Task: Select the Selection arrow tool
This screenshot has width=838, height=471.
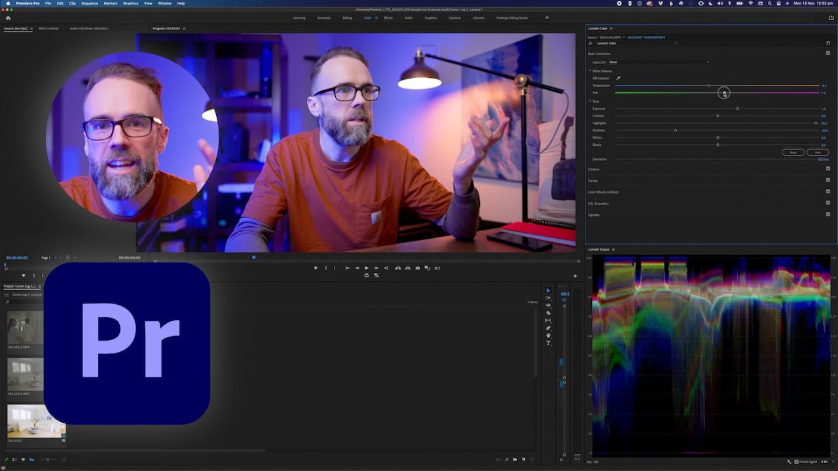Action: (x=549, y=290)
